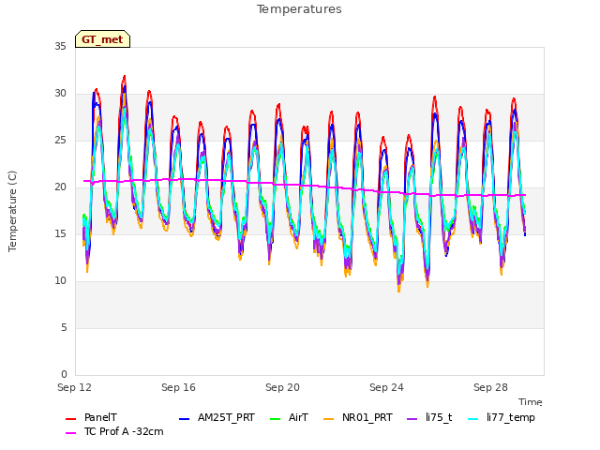The height and width of the screenshot is (450, 600).
Task: Toggle li77_temp series in the legend
Action: [x=502, y=418]
